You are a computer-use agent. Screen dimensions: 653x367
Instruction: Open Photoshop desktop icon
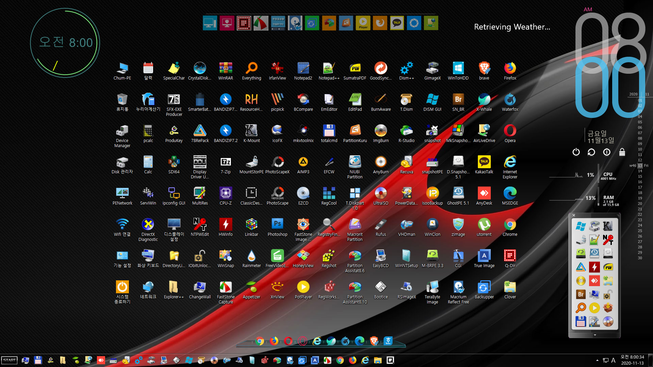(277, 228)
